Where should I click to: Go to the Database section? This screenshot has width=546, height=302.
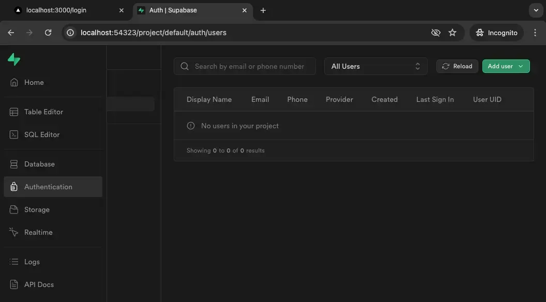tap(39, 164)
